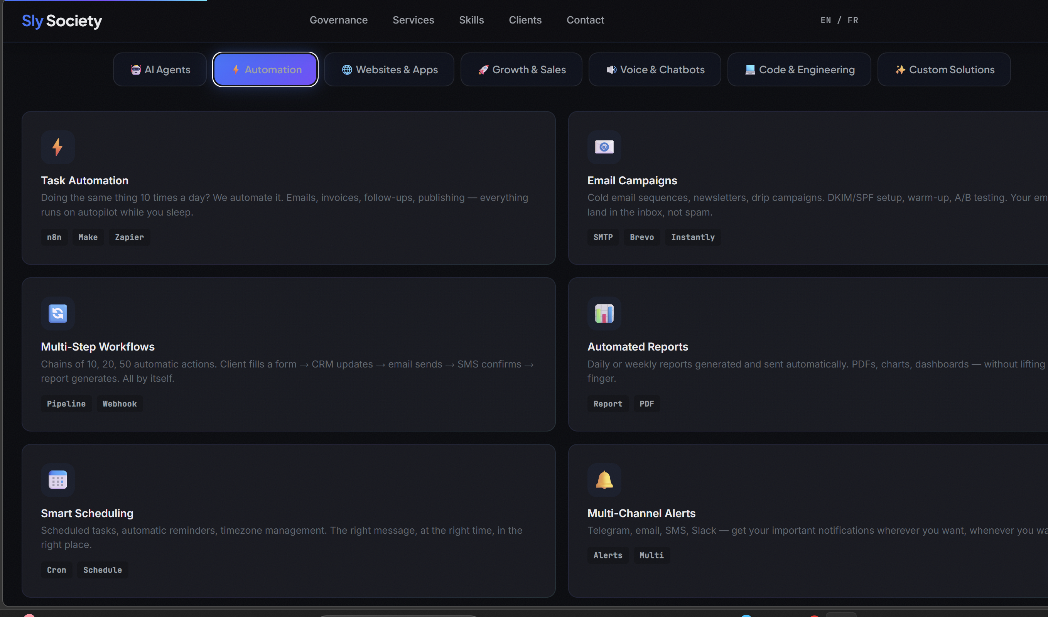Switch to the Websites & Apps tab
The width and height of the screenshot is (1048, 617).
(389, 69)
